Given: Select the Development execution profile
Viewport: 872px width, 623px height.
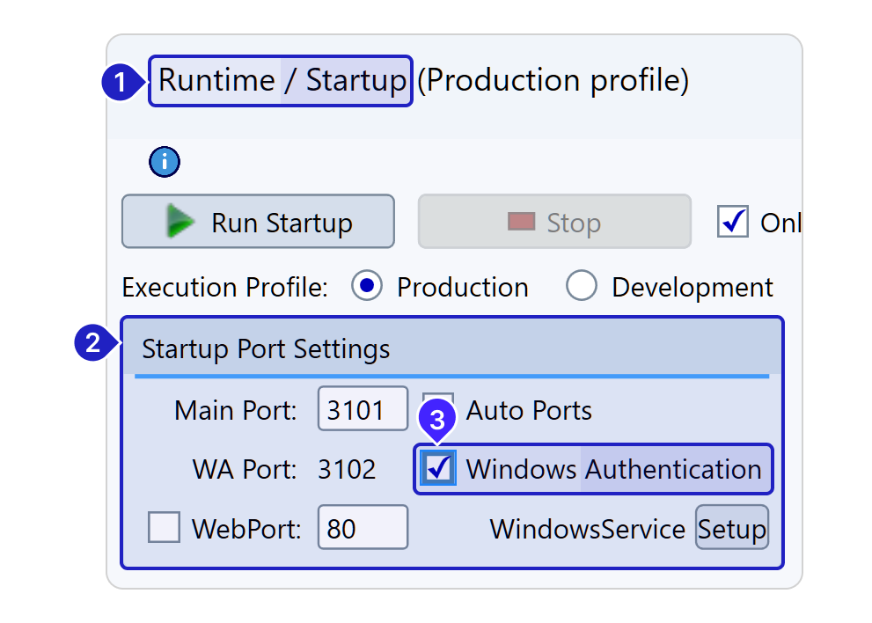Looking at the screenshot, I should click(581, 286).
